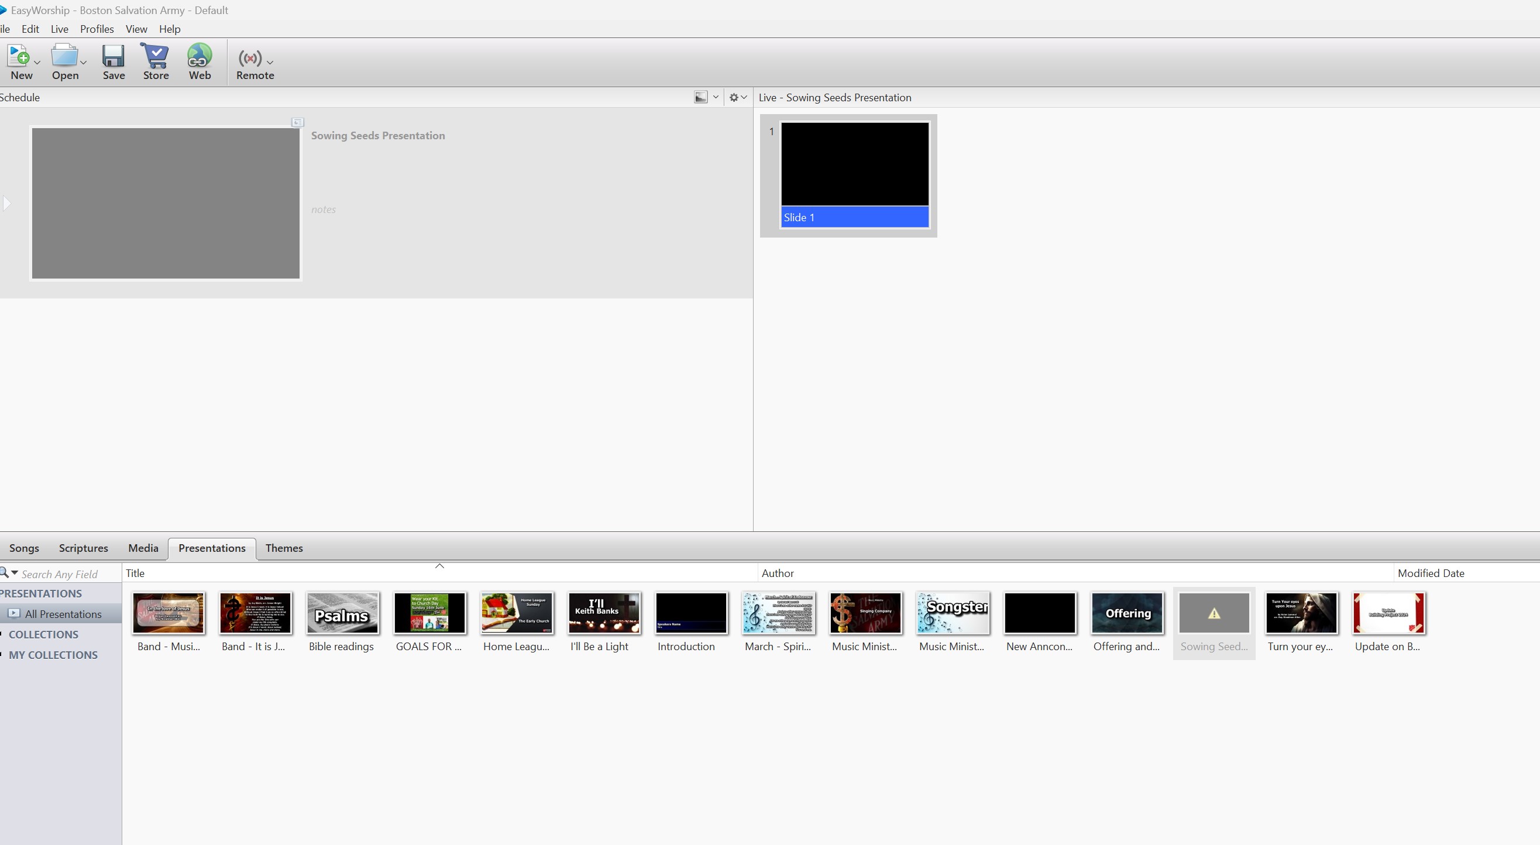
Task: Open the Remote dropdown arrow
Action: (270, 63)
